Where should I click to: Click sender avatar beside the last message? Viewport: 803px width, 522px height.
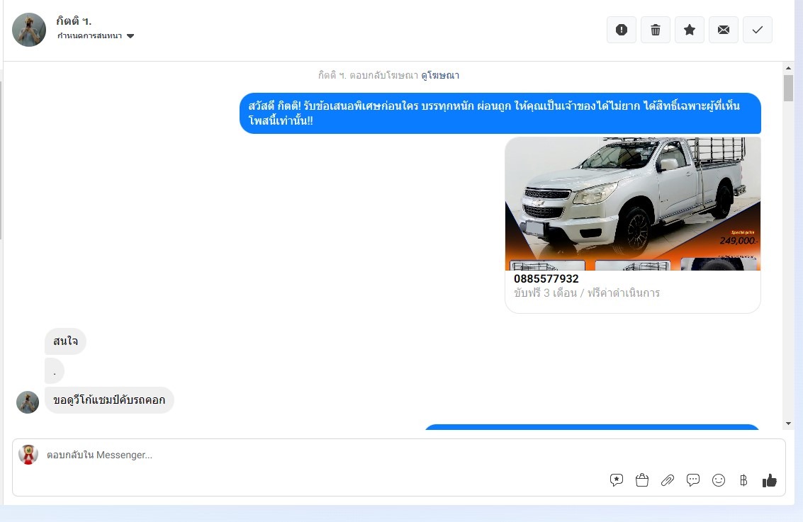click(x=28, y=402)
